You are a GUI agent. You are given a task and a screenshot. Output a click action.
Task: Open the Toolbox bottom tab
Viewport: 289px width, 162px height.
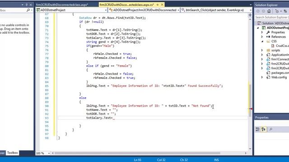[12, 153]
